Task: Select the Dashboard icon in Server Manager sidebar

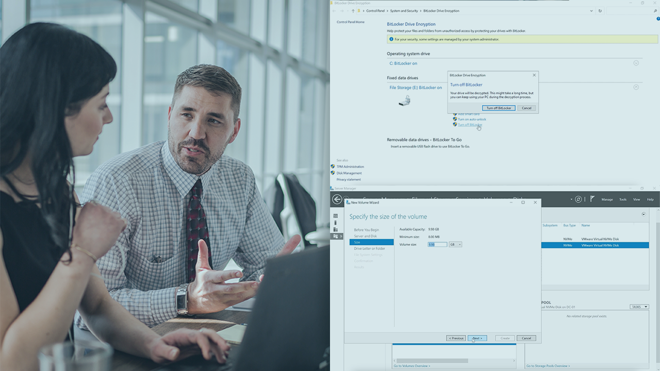Action: click(x=336, y=216)
